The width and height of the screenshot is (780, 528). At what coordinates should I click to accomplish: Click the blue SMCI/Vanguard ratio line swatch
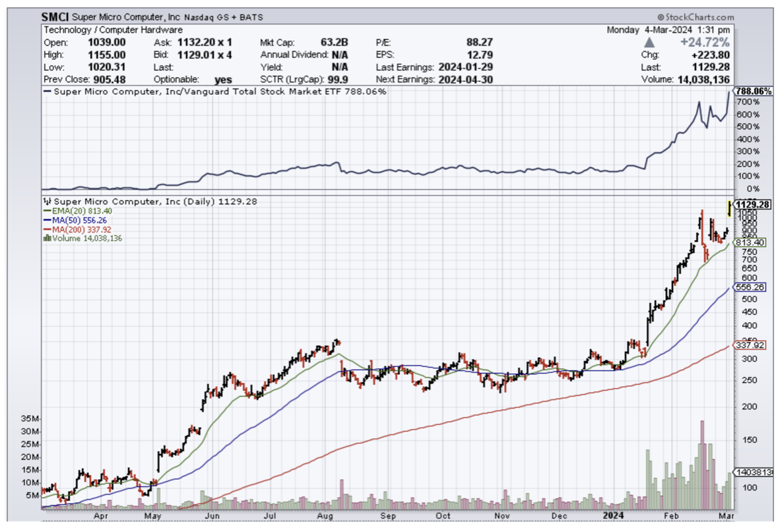pos(47,92)
